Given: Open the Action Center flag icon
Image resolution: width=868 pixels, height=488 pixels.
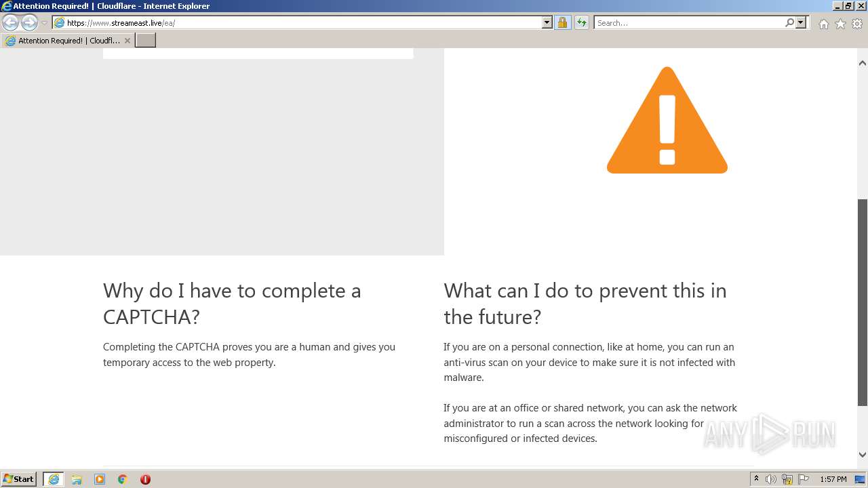Looking at the screenshot, I should [x=804, y=479].
